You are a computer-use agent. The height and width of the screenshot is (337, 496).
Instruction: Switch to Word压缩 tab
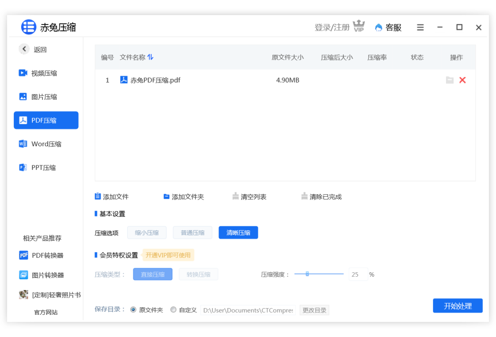[46, 144]
